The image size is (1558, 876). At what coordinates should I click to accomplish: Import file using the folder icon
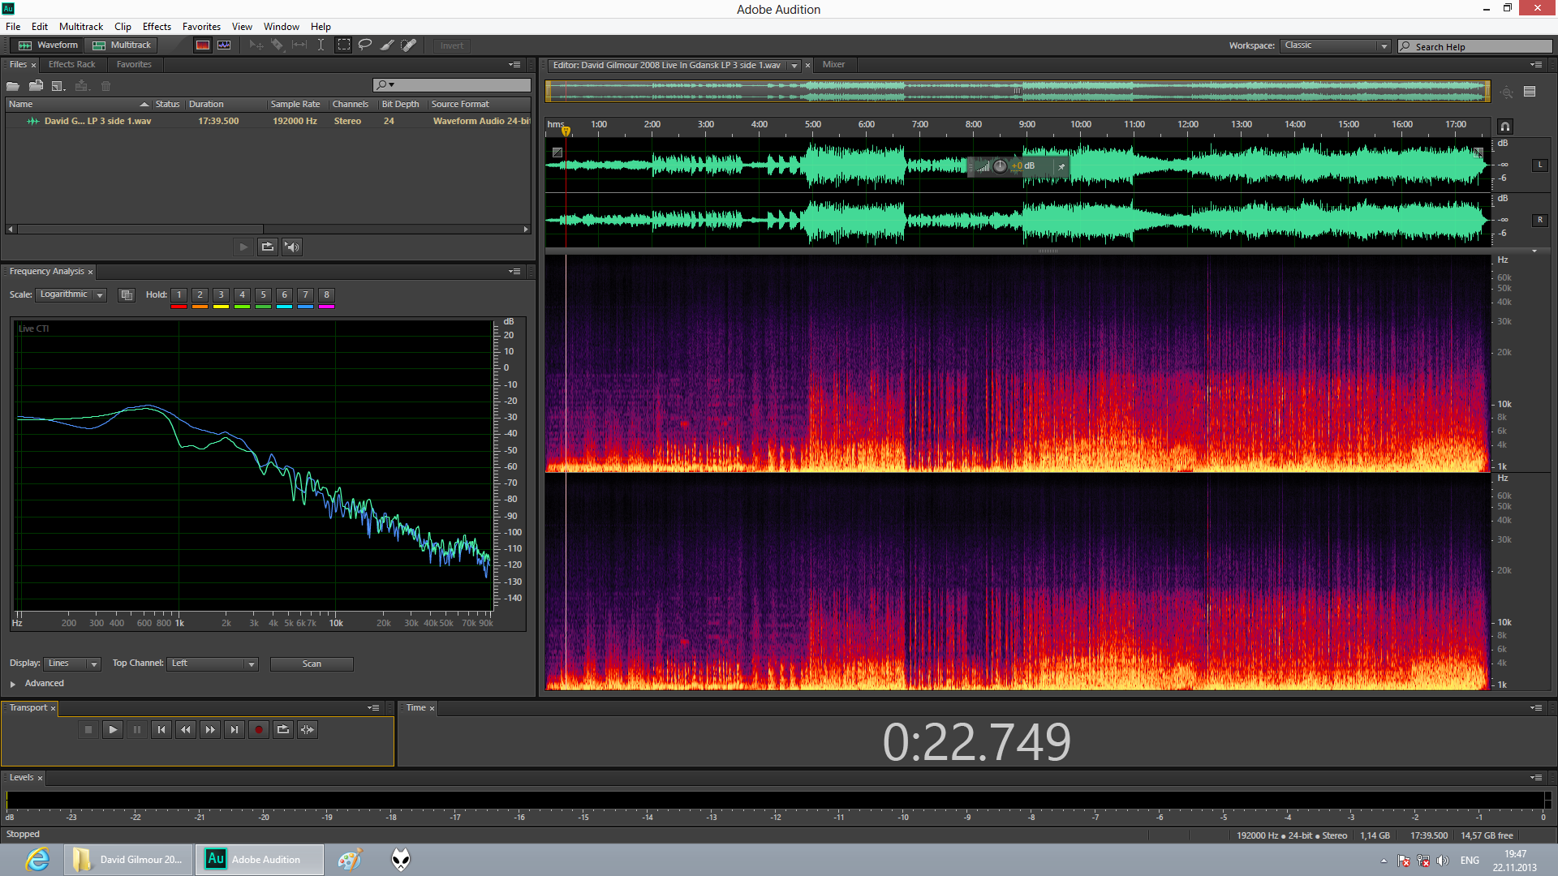coord(36,86)
